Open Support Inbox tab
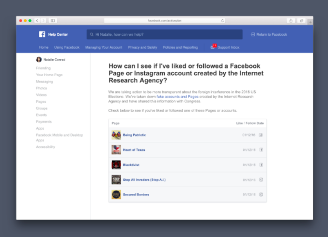The image size is (328, 237). coord(228,47)
